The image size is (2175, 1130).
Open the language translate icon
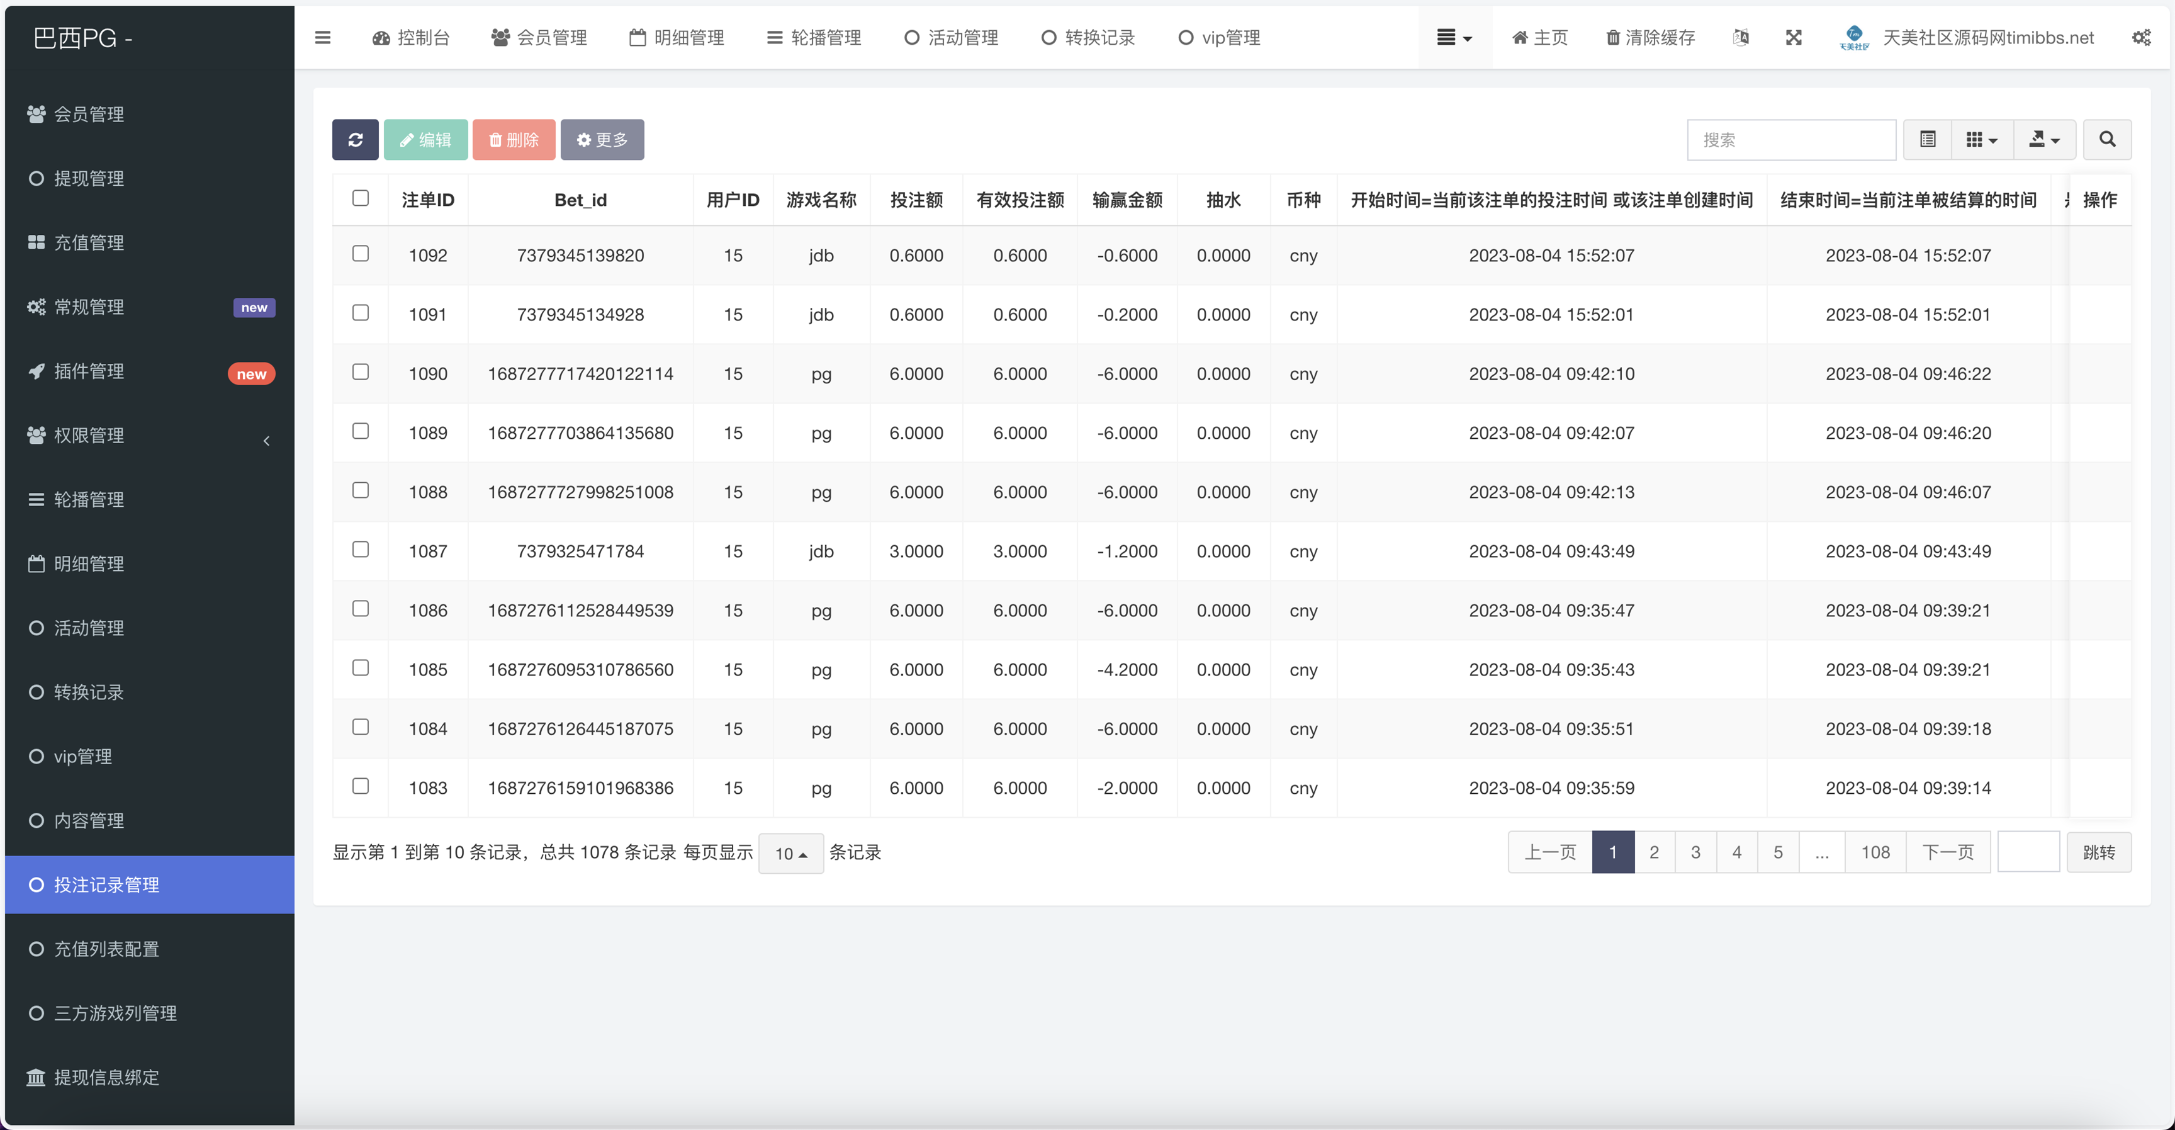(x=1740, y=37)
